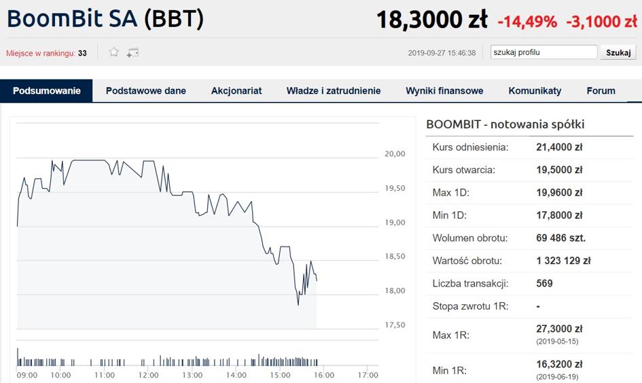Select the Komunikaty tab
Screen dimensions: 642x383
(x=535, y=91)
